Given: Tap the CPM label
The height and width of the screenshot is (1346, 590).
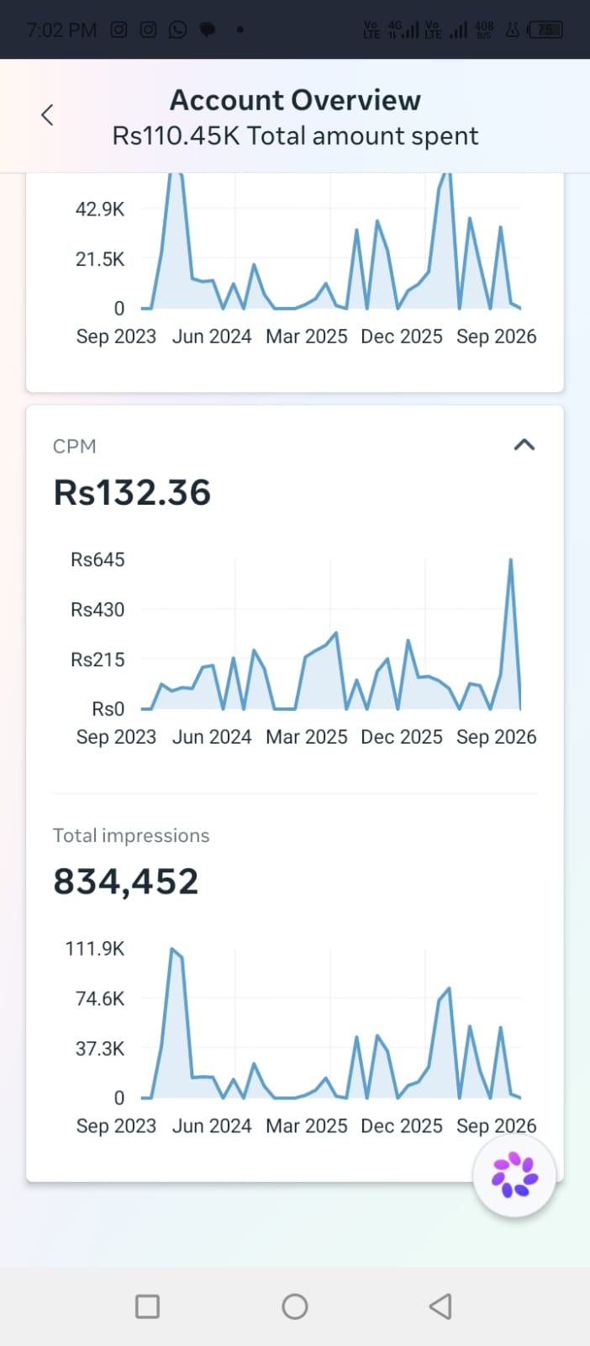Looking at the screenshot, I should [74, 446].
